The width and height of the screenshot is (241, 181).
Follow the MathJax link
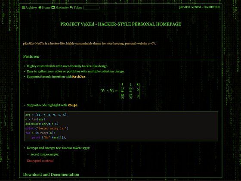coord(79,77)
